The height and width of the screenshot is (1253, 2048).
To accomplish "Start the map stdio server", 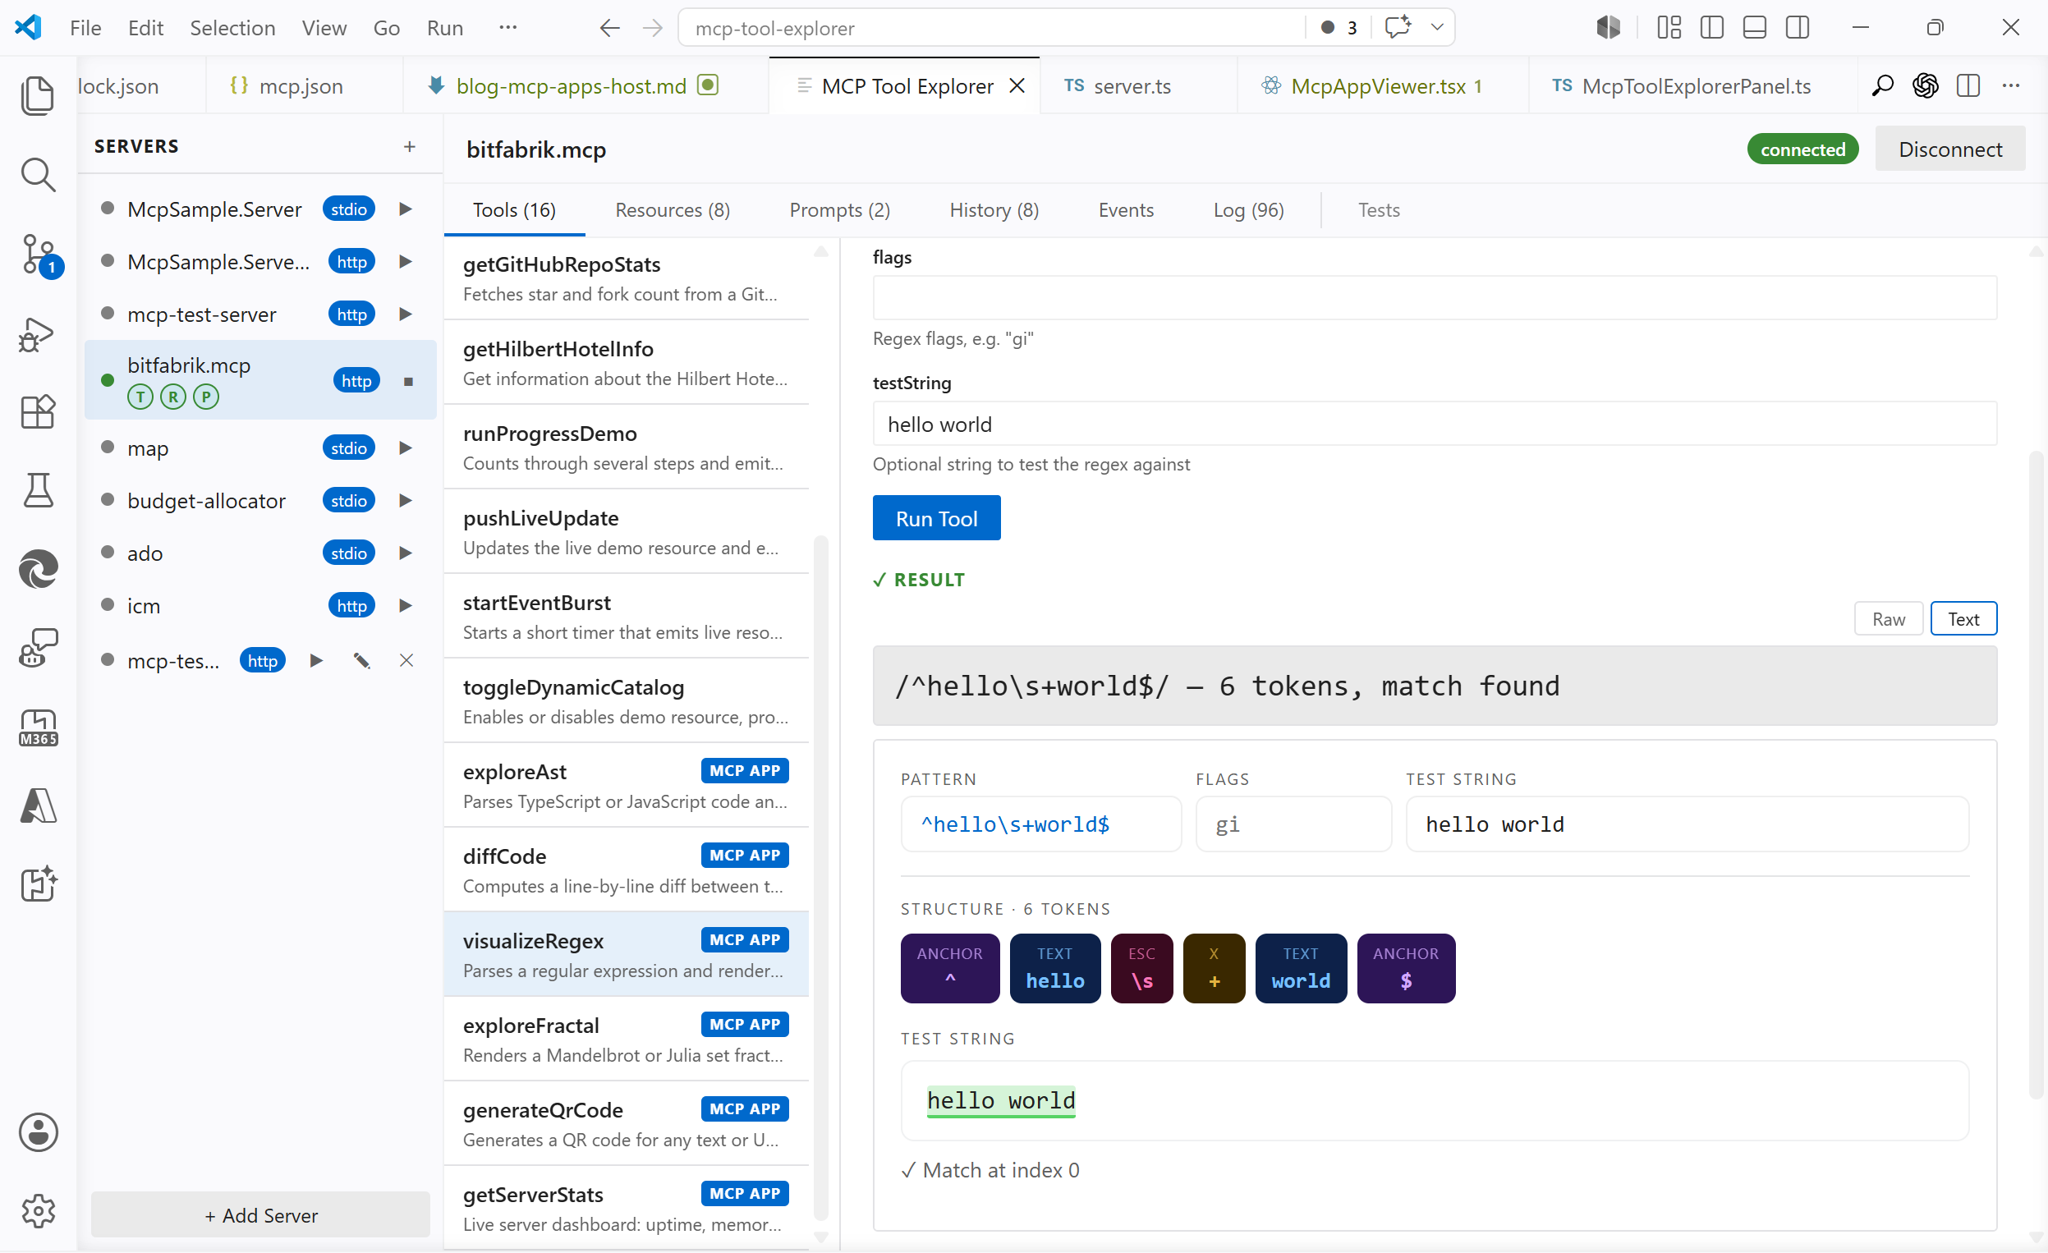I will click(x=405, y=447).
